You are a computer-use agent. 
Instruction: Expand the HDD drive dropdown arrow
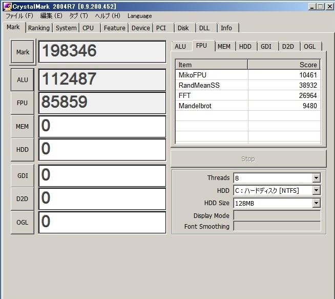click(x=316, y=190)
